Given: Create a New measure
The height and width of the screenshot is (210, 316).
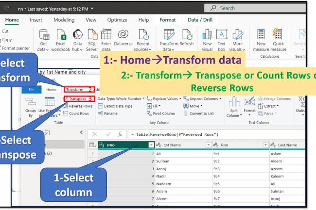Looking at the screenshot, I should point(261,40).
